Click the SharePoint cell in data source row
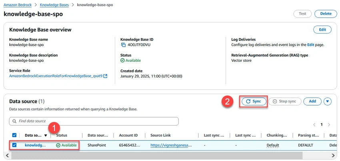Screen dimensions: 340x161 coord(97,145)
